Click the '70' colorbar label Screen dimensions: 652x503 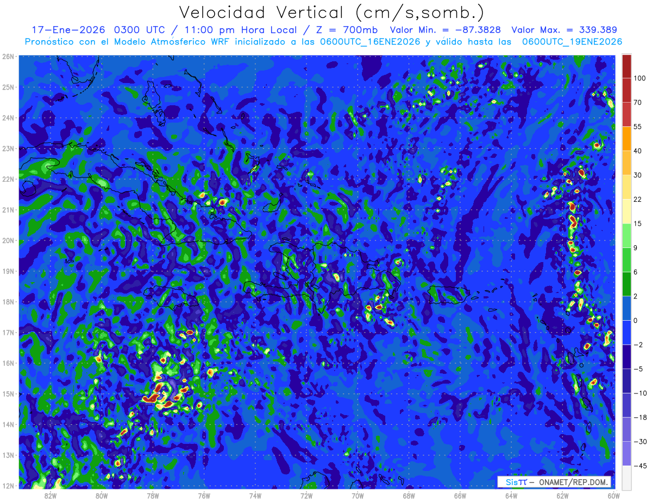coord(638,103)
